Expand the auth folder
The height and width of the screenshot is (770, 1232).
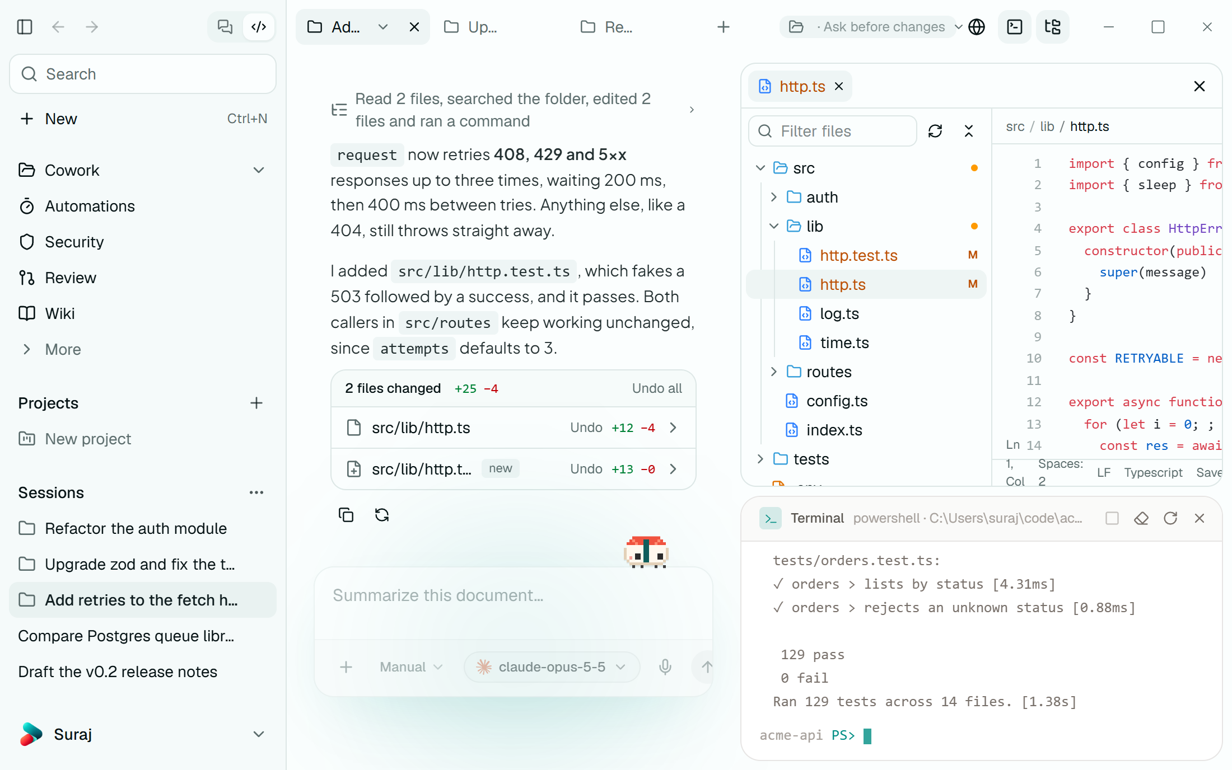coord(774,197)
